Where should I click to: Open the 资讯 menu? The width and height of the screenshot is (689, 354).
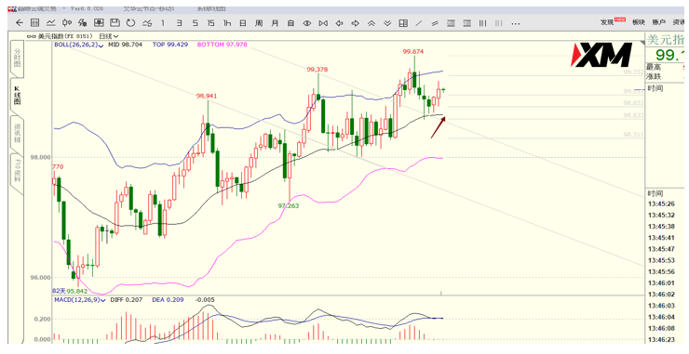coord(679,22)
